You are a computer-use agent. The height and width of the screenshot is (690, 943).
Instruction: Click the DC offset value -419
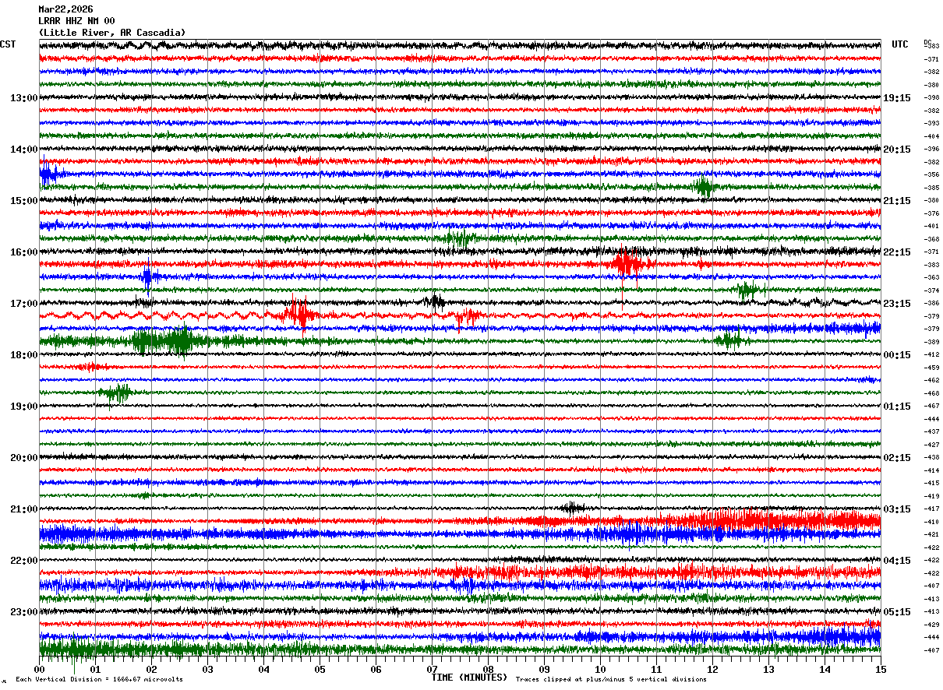point(931,496)
